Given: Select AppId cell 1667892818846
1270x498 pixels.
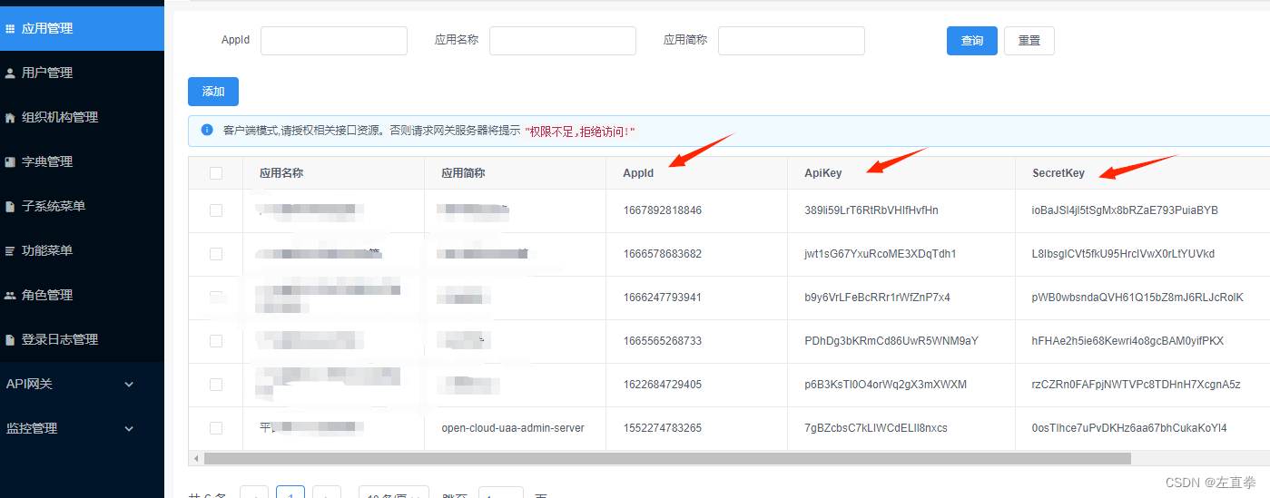Looking at the screenshot, I should [x=663, y=210].
